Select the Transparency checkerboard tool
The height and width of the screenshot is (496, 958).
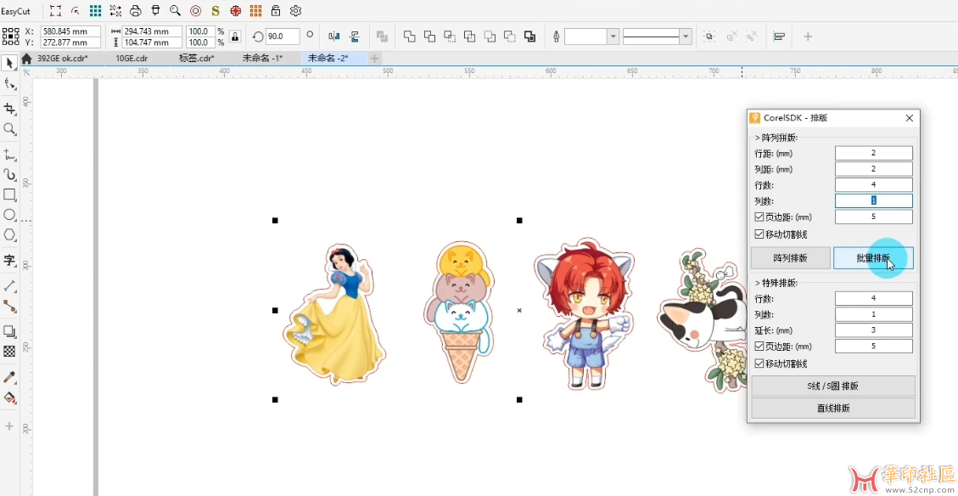coord(9,351)
